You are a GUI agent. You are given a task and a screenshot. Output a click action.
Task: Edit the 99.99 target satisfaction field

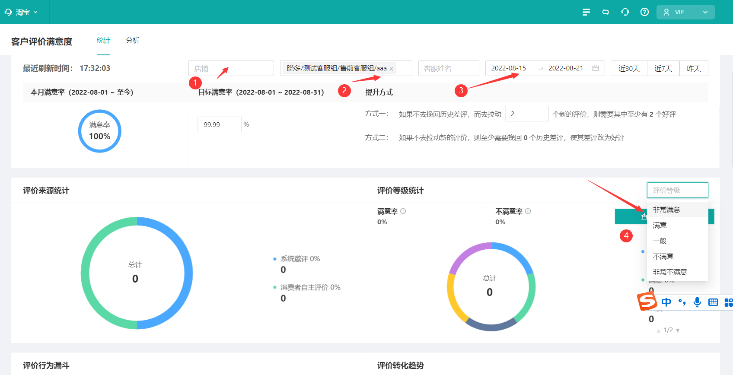[x=220, y=124]
